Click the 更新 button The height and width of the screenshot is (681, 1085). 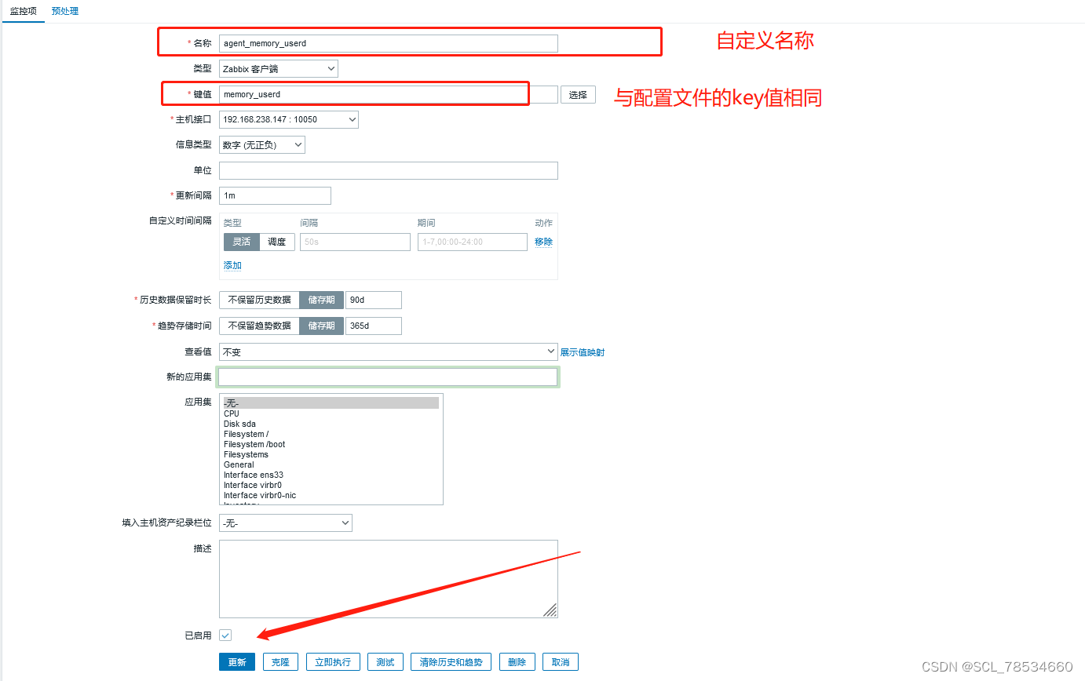[237, 662]
